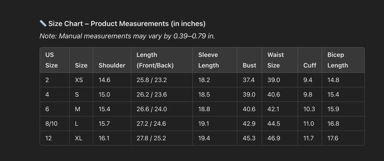
Task: Click the Size Chart – Product Measurements heading
Action: 127,24
